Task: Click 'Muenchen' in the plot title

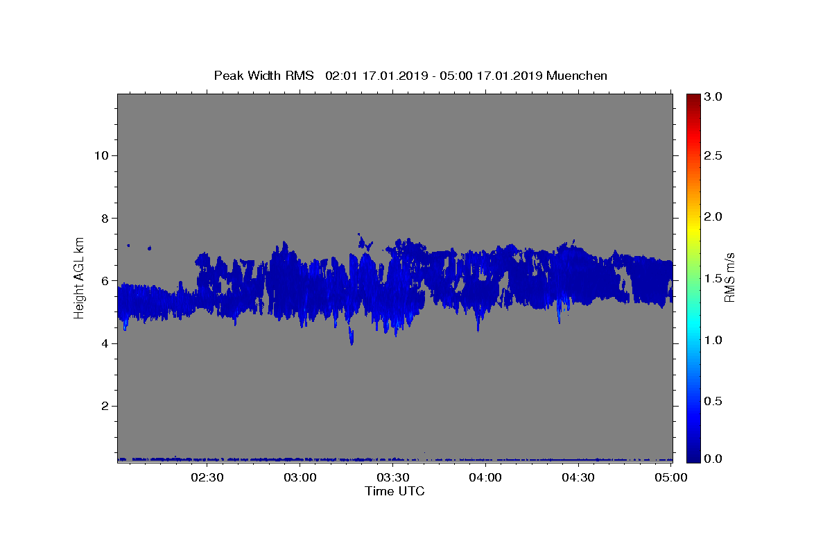Action: 577,76
